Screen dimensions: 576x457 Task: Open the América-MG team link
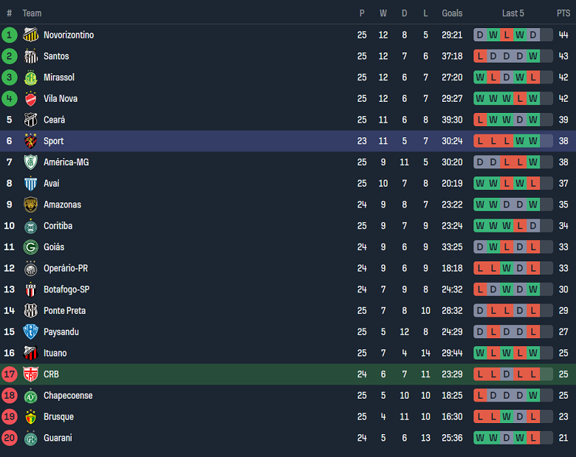[66, 162]
